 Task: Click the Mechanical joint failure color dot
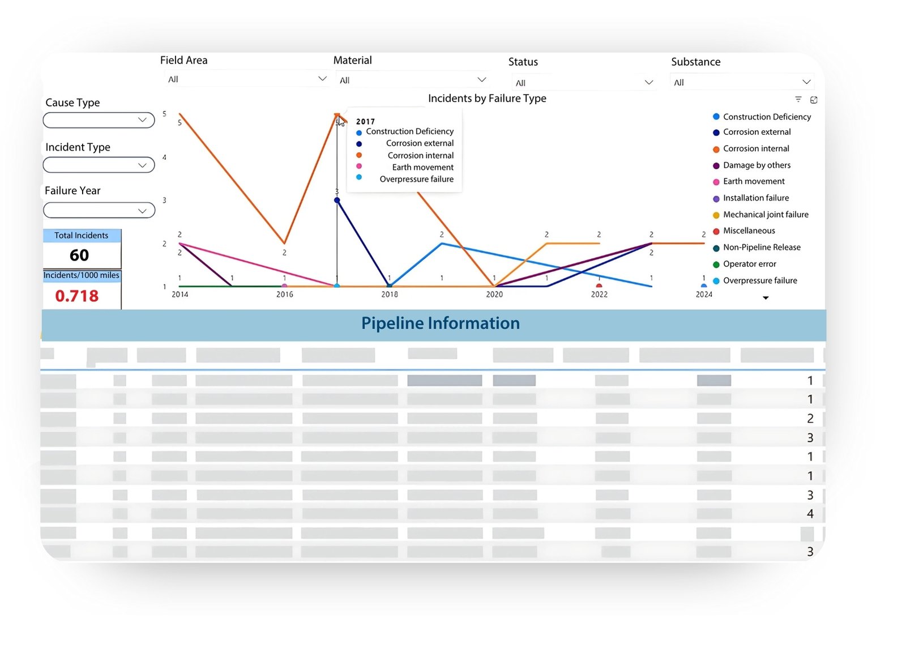(x=716, y=215)
